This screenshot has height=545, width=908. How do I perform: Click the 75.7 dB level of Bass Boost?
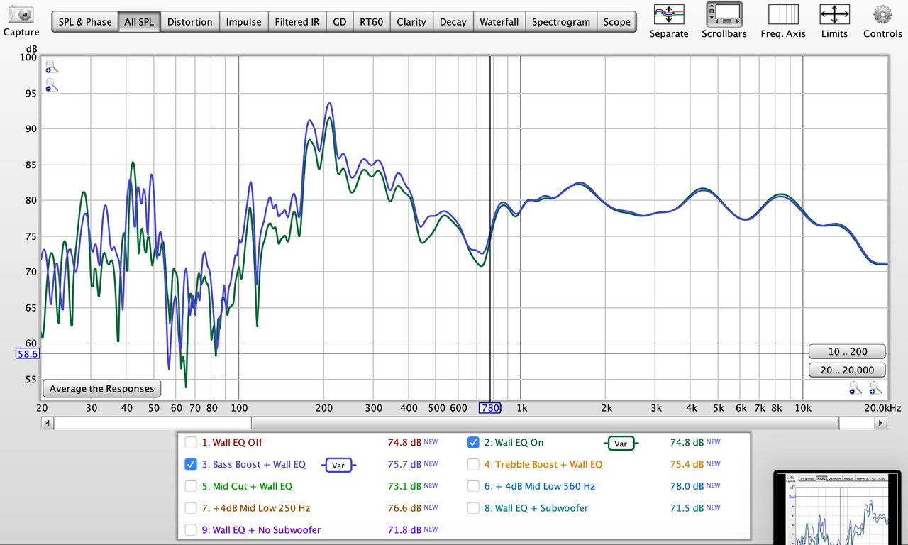click(x=404, y=465)
